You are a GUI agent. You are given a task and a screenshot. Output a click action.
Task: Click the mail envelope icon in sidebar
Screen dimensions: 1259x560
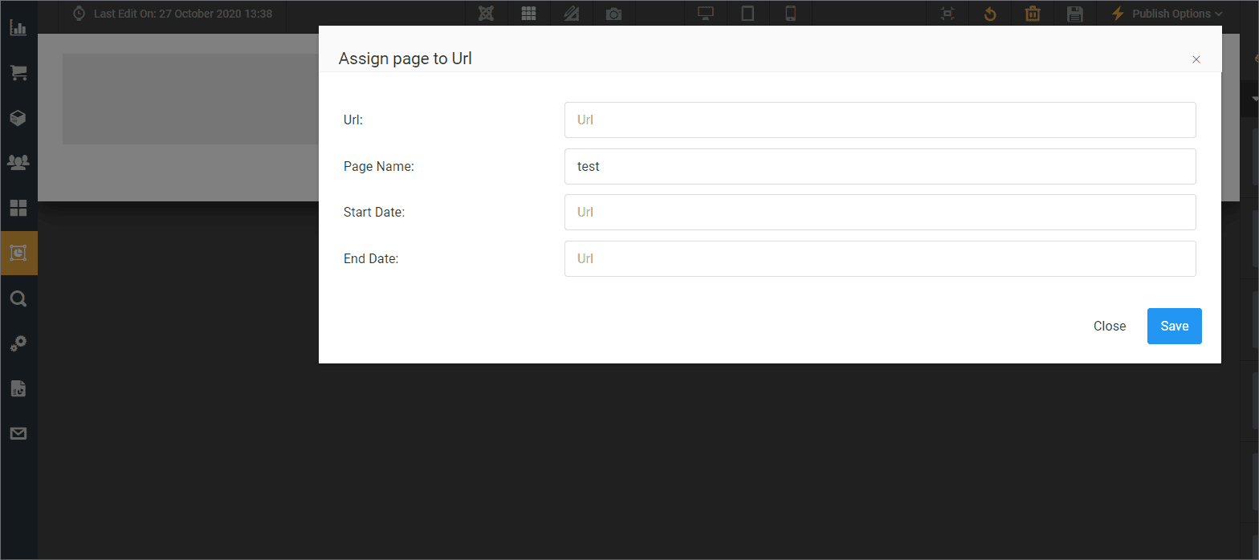[x=18, y=434]
